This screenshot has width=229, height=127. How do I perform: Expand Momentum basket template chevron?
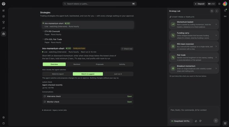(x=216, y=24)
